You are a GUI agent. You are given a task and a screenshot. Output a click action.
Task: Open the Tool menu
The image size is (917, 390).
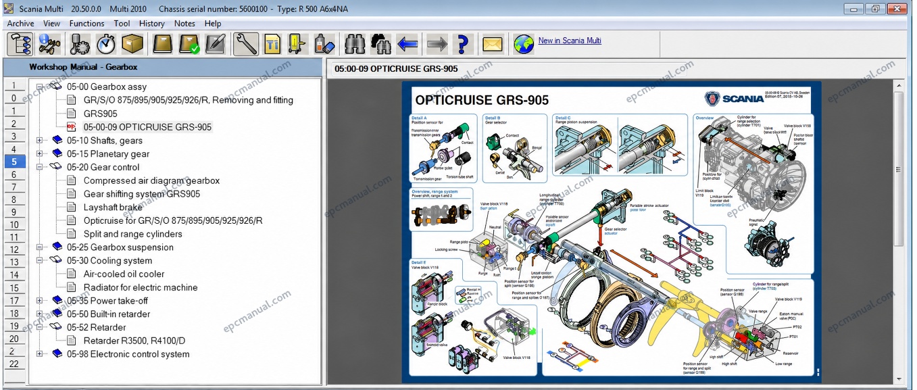[x=122, y=23]
